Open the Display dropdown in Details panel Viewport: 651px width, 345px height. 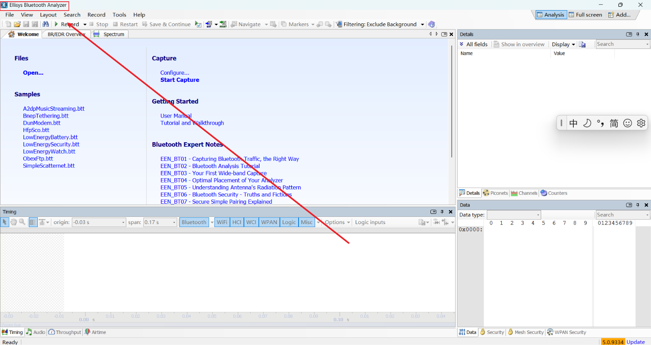pos(563,44)
